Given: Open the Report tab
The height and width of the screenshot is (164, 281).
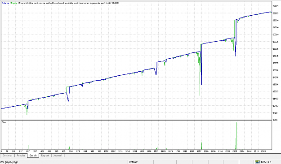Looking at the screenshot, I should point(45,155).
